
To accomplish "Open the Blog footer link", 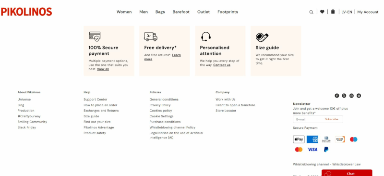I will [21, 105].
